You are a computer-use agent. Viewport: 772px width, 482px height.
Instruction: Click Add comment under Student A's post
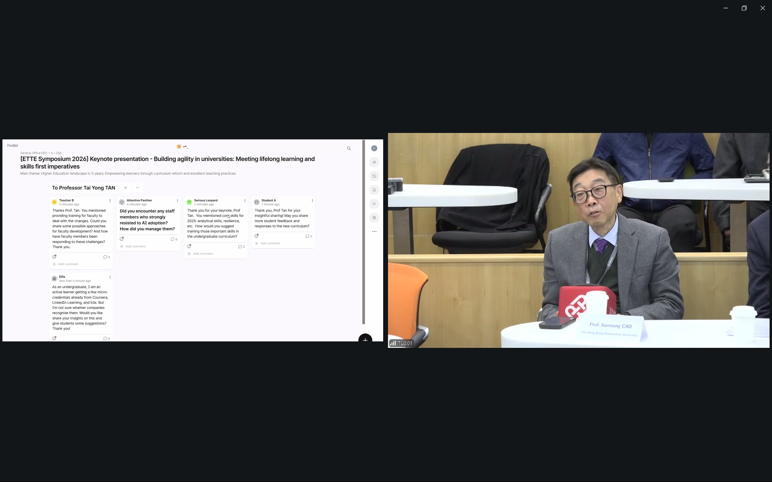tap(270, 243)
